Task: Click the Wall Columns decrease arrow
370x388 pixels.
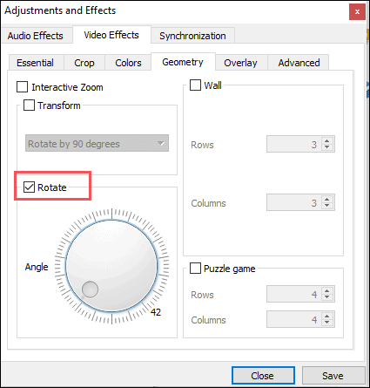Action: point(327,206)
